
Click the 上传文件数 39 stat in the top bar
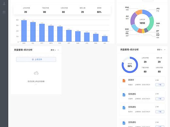click(26, 10)
